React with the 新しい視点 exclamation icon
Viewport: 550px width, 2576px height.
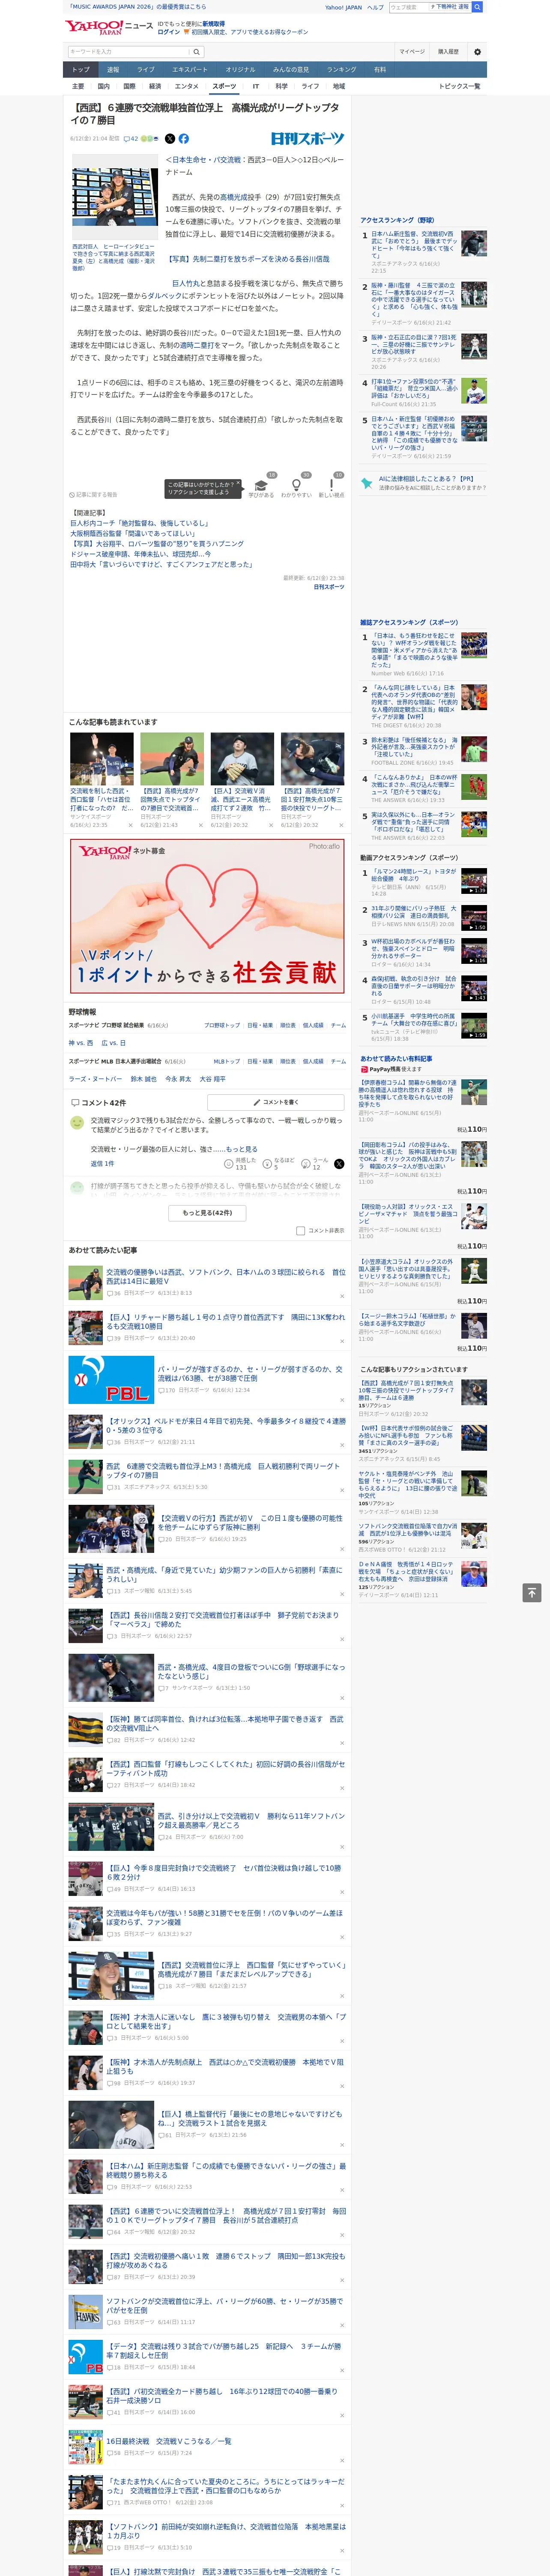[332, 485]
